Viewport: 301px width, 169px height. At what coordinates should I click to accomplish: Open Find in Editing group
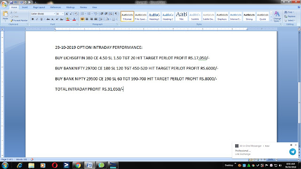[290, 12]
